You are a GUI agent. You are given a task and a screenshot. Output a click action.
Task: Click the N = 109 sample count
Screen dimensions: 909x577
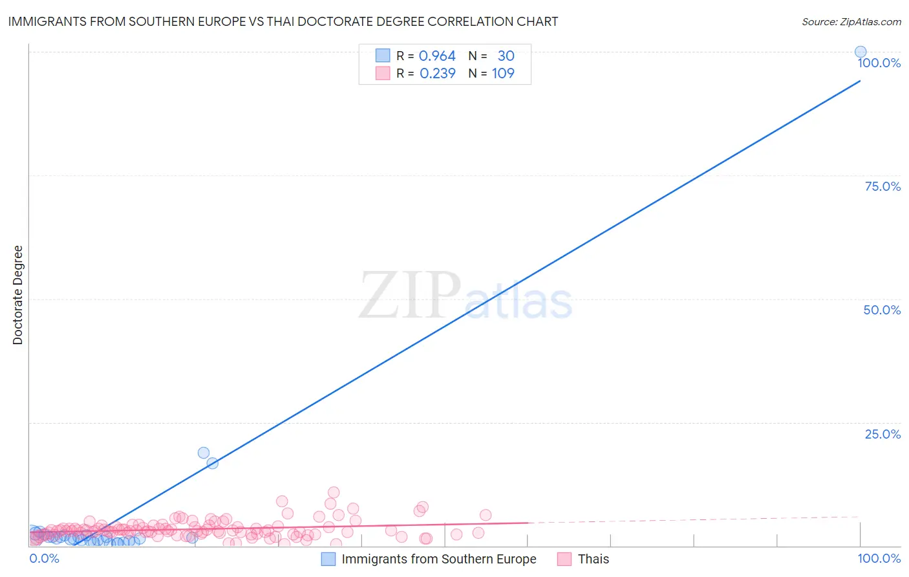(x=491, y=73)
